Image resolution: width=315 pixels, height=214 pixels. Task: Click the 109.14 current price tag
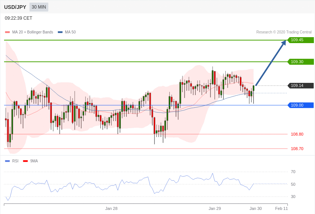coord(301,85)
